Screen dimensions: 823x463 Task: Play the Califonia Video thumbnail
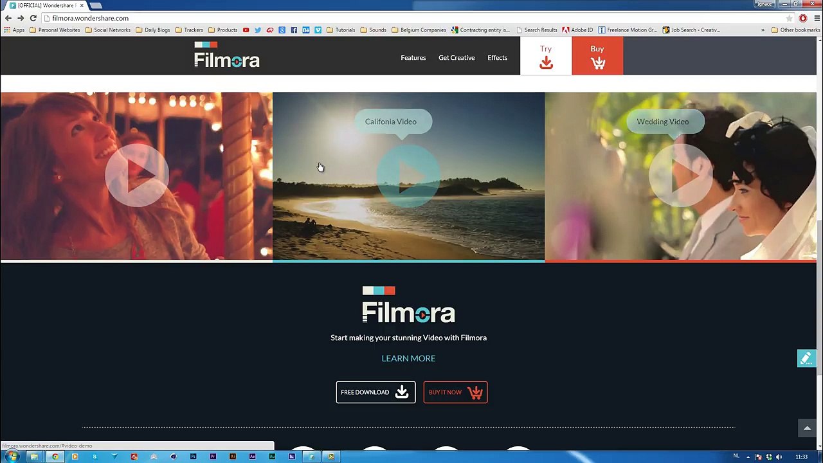(x=408, y=175)
